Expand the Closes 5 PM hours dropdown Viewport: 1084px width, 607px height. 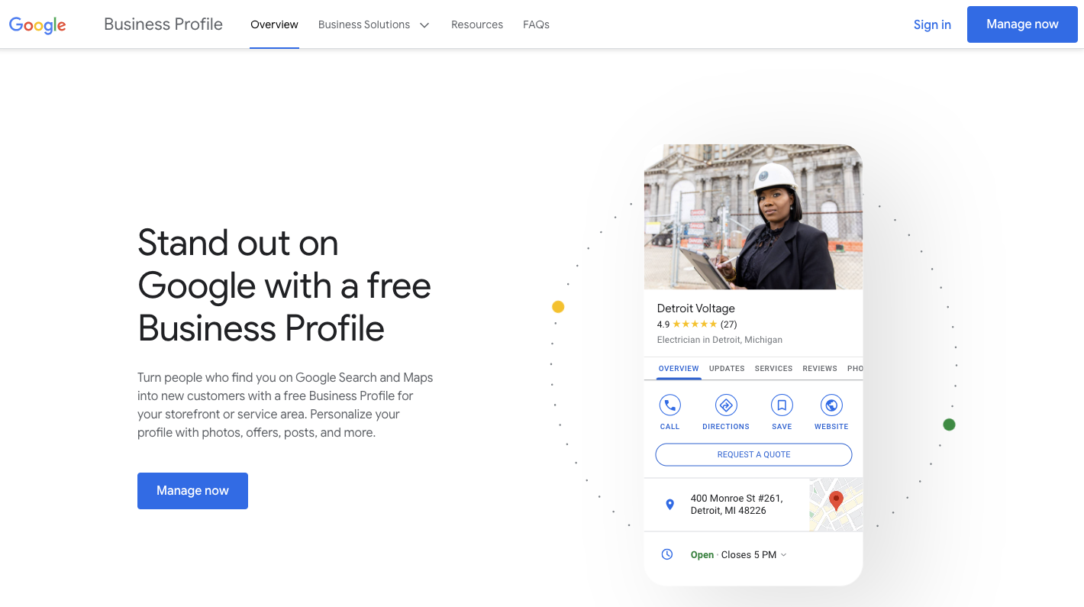coord(783,555)
